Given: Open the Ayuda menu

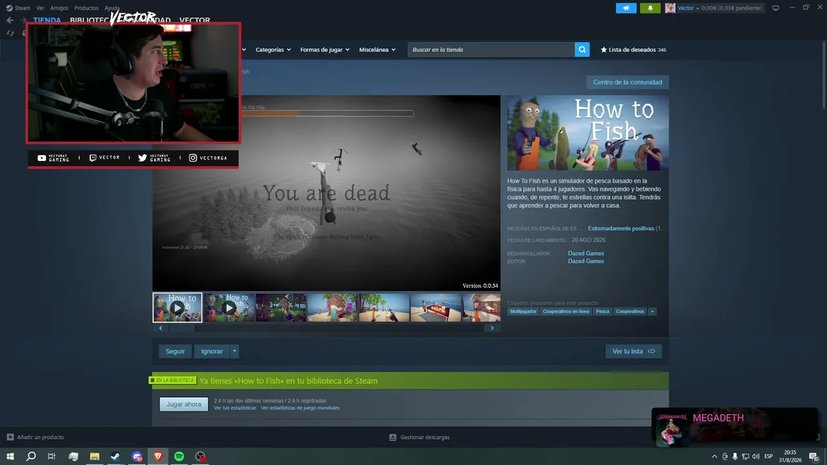Looking at the screenshot, I should tap(112, 8).
